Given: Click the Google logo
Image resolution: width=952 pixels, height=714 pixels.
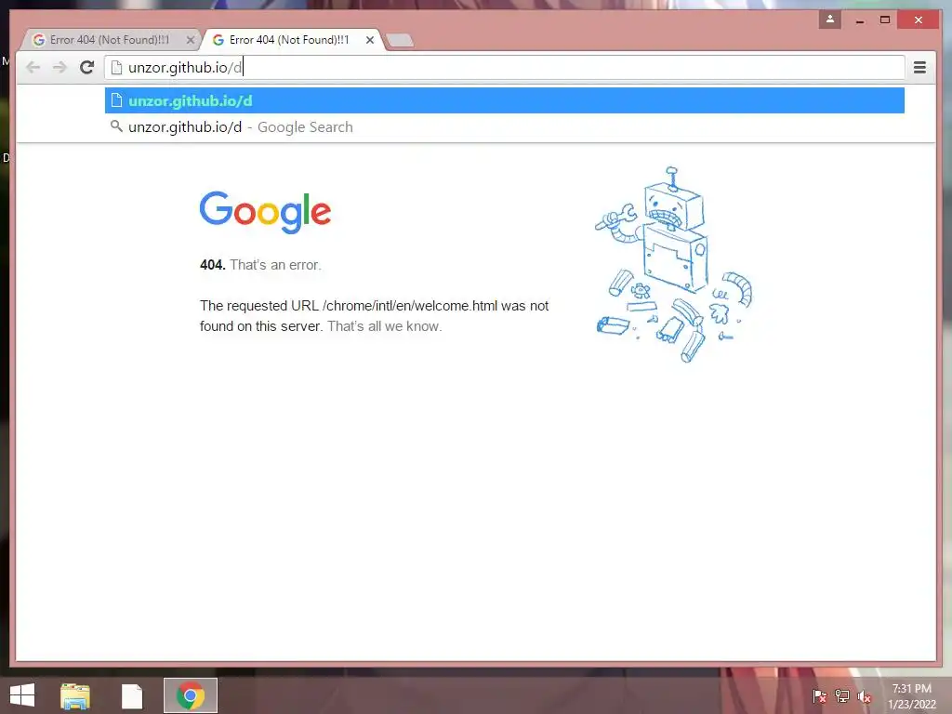Looking at the screenshot, I should (x=265, y=212).
